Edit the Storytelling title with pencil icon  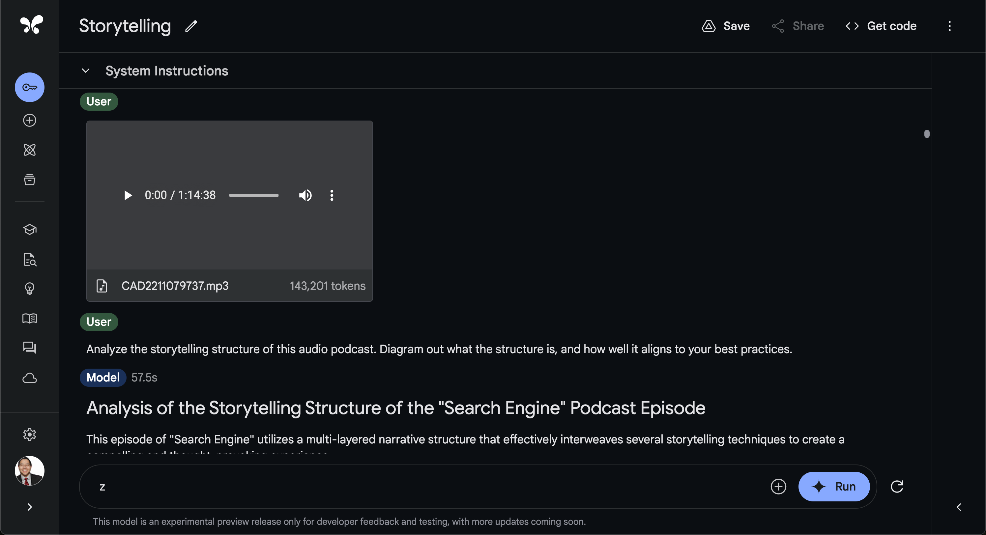pos(191,26)
